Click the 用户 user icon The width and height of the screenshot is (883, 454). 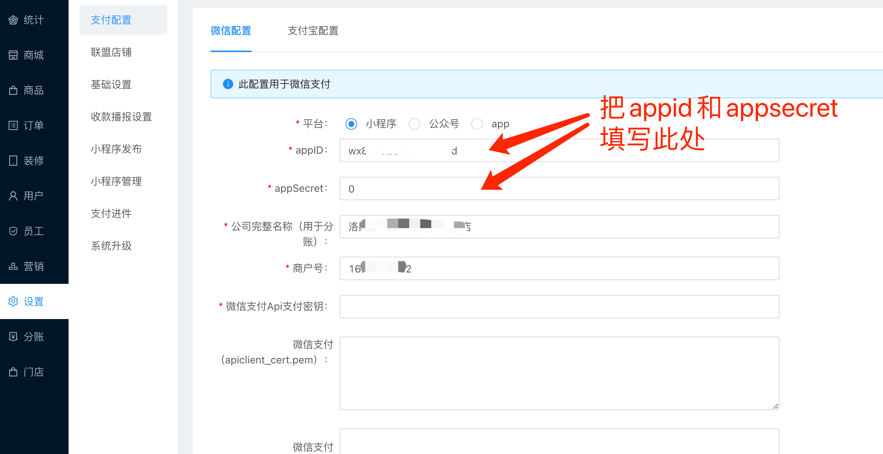(x=13, y=196)
